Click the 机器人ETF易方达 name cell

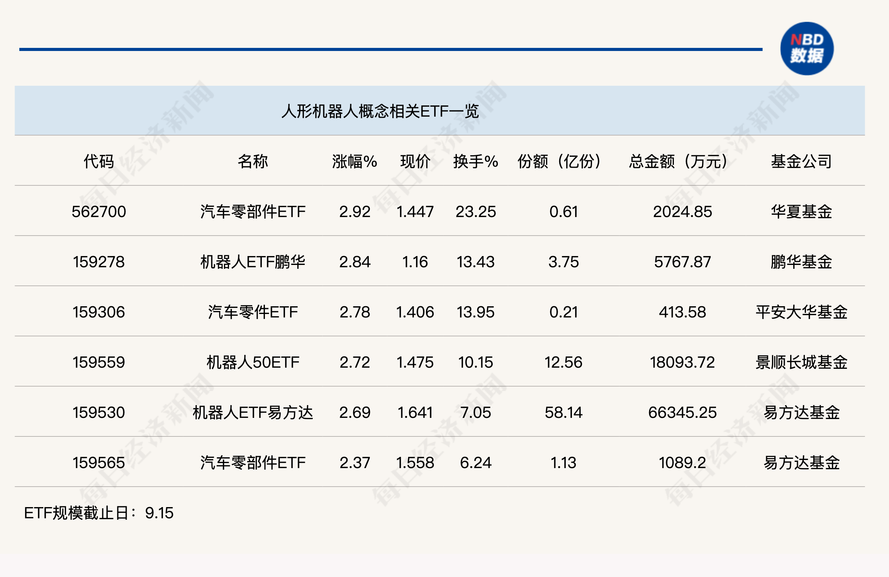coord(253,412)
